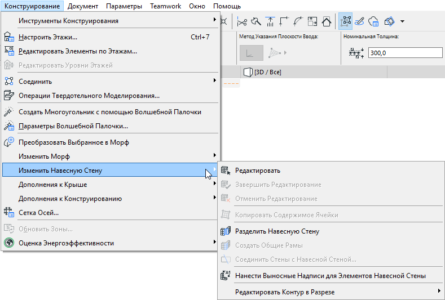445x300 pixels.
Task: Open Операции Твердотельного Моделирования dialog
Action: click(x=110, y=96)
